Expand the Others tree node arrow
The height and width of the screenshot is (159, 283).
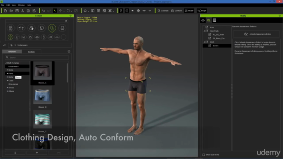pyautogui.click(x=7, y=91)
